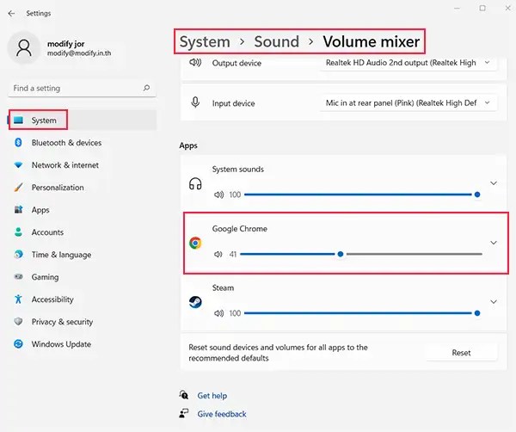Open Time & language settings label

[x=61, y=255]
